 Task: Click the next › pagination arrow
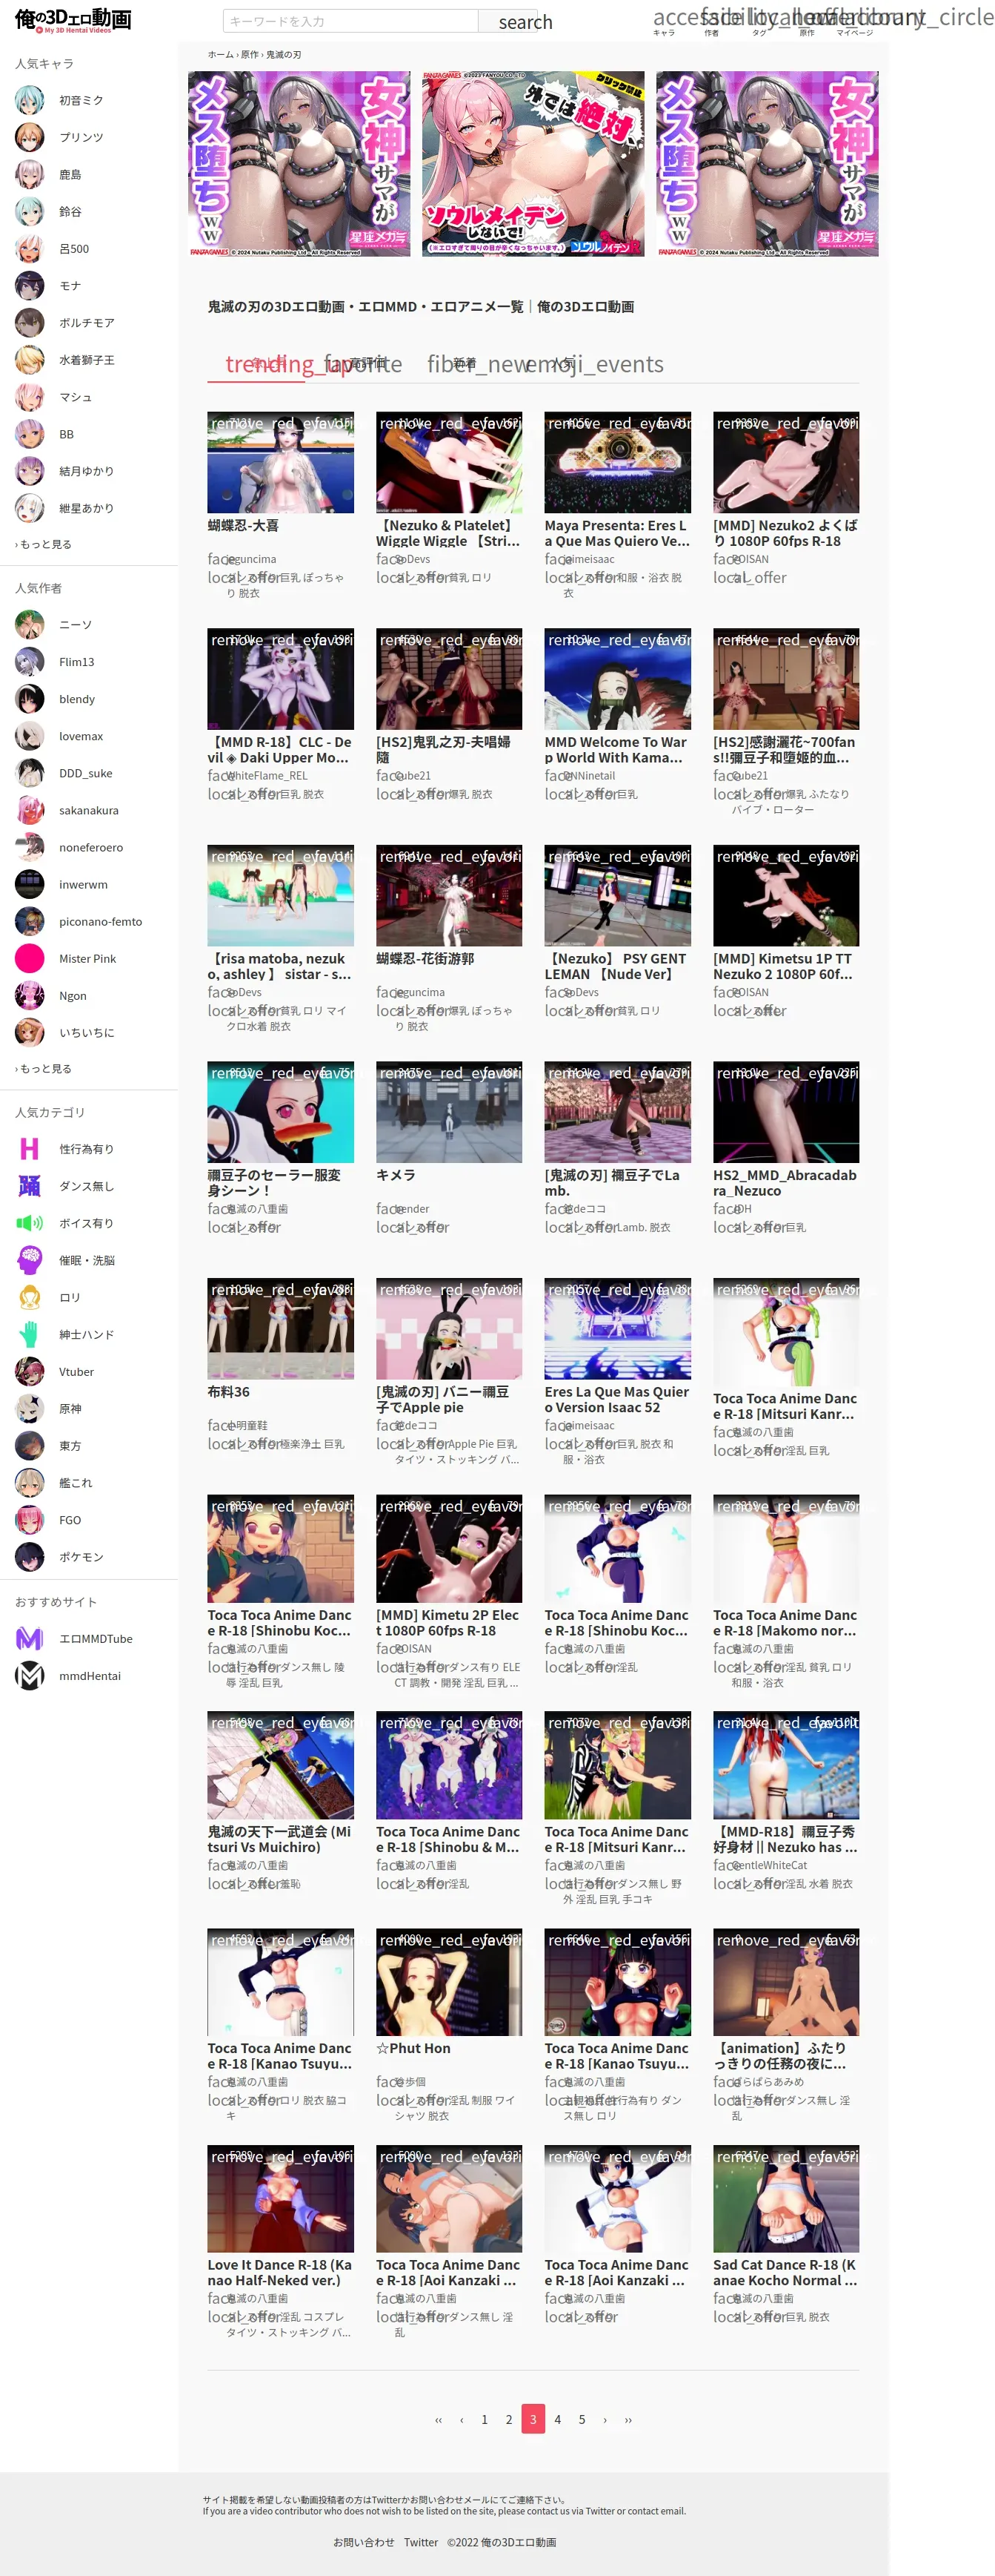(605, 2419)
